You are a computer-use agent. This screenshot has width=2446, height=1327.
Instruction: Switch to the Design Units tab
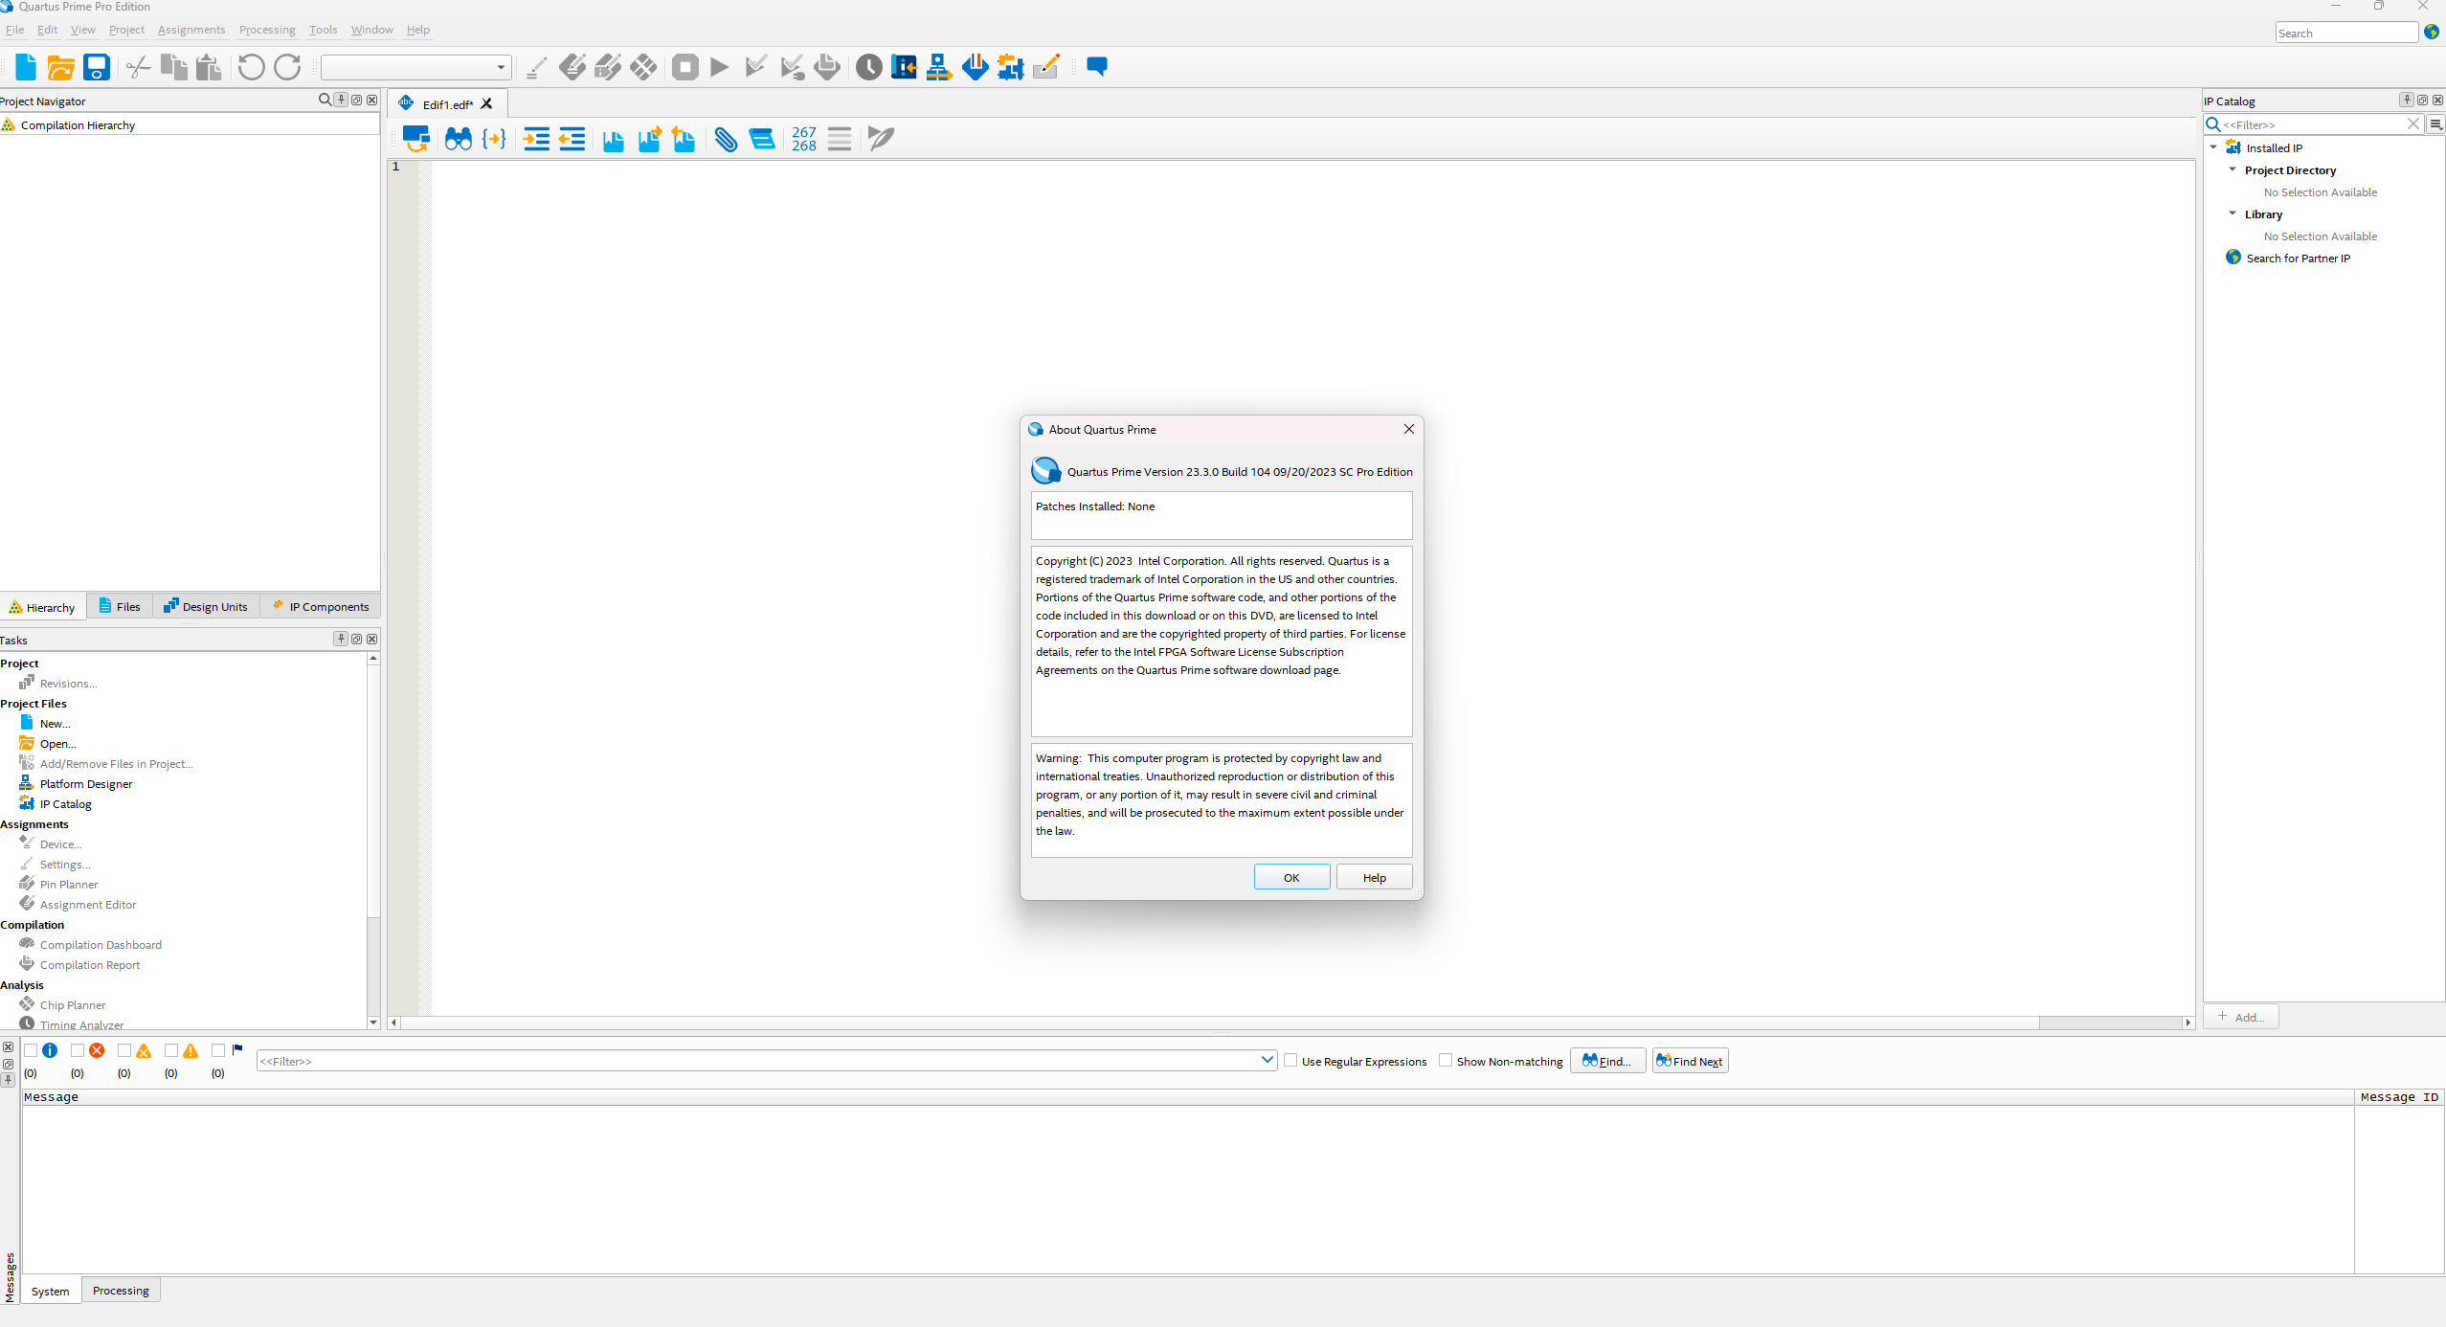(x=206, y=606)
